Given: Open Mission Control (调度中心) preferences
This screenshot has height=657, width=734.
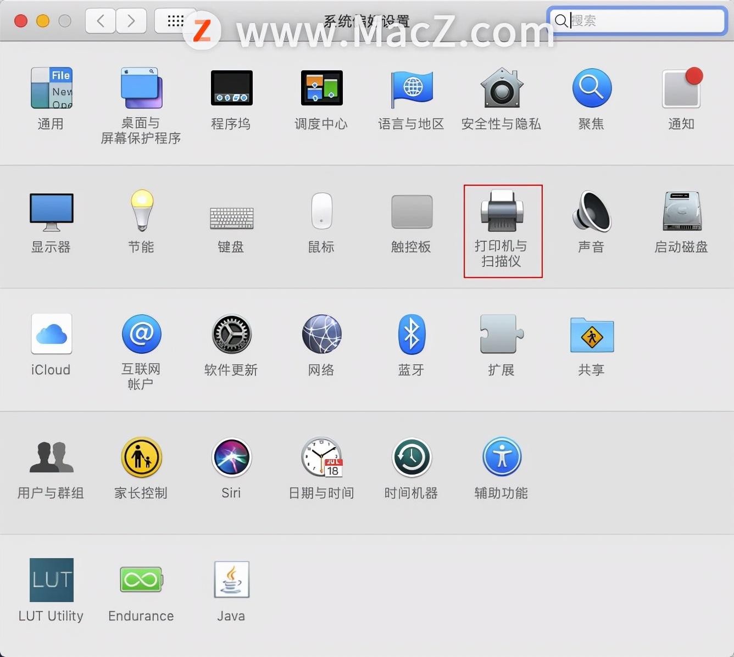Looking at the screenshot, I should (x=321, y=88).
